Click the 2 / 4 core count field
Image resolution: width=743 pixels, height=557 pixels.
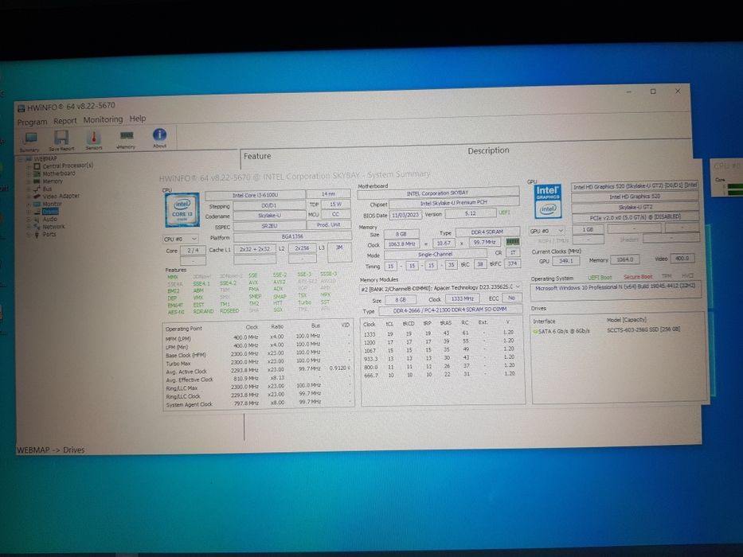tap(193, 250)
